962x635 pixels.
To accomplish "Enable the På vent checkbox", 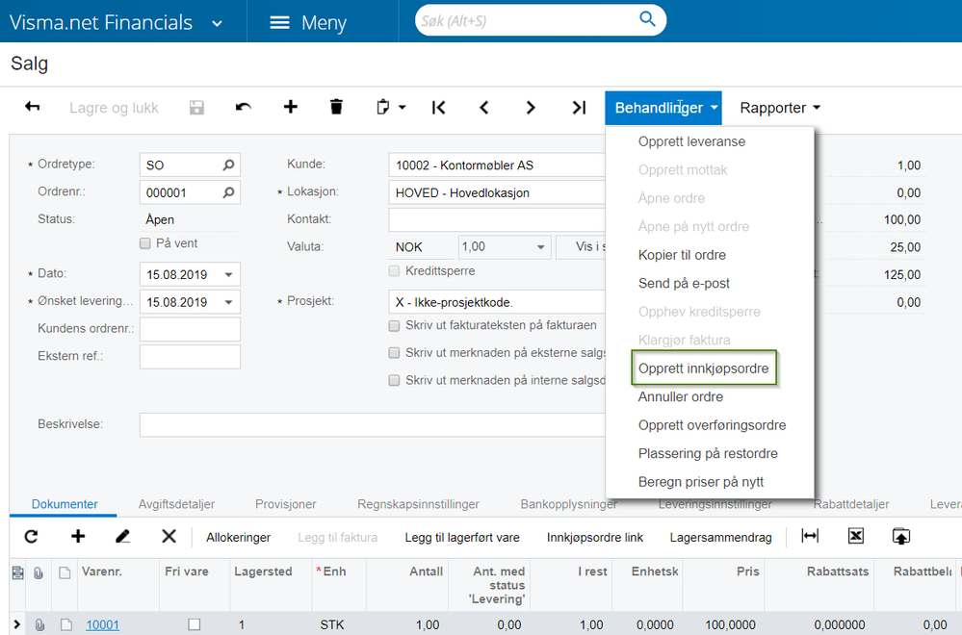I will pyautogui.click(x=145, y=243).
